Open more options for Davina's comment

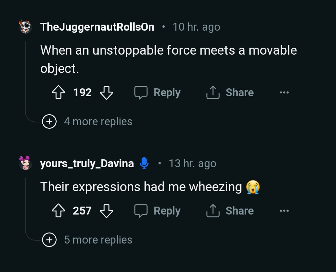coord(284,211)
